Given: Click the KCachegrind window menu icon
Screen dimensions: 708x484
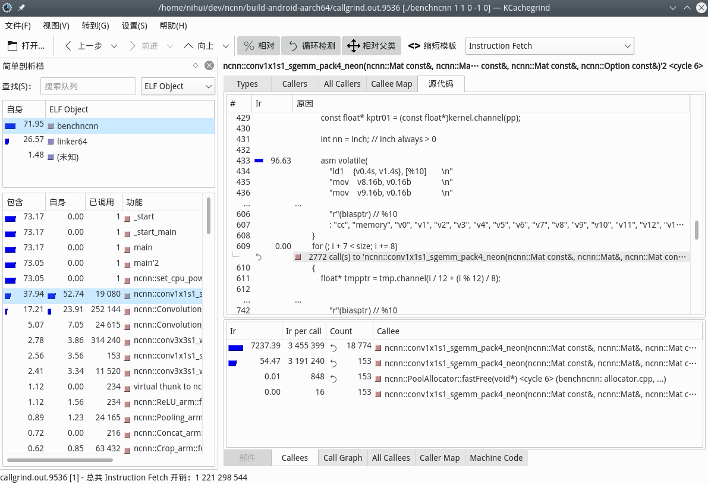Looking at the screenshot, I should 7,8.
